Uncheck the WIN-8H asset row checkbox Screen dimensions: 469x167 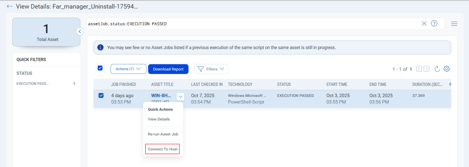[x=101, y=95]
